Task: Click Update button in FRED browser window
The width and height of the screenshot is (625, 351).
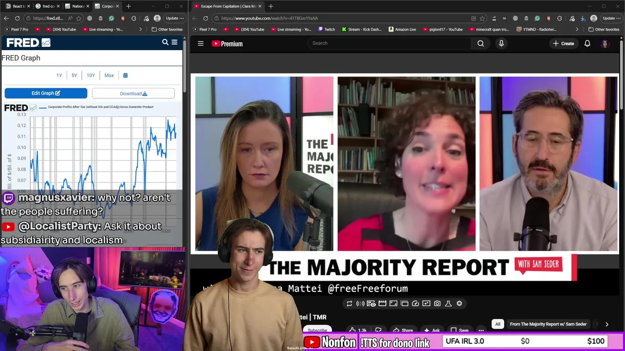Action: point(174,18)
